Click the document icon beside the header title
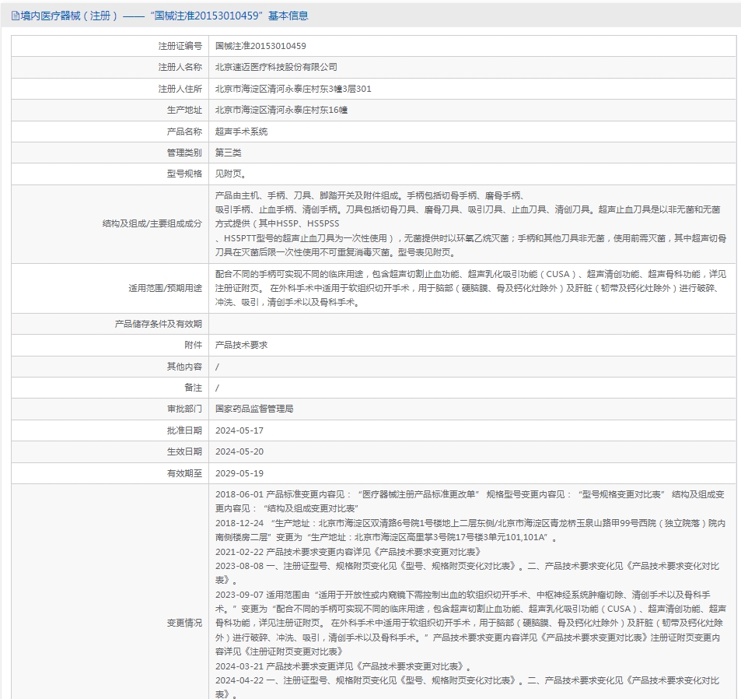 (x=15, y=16)
